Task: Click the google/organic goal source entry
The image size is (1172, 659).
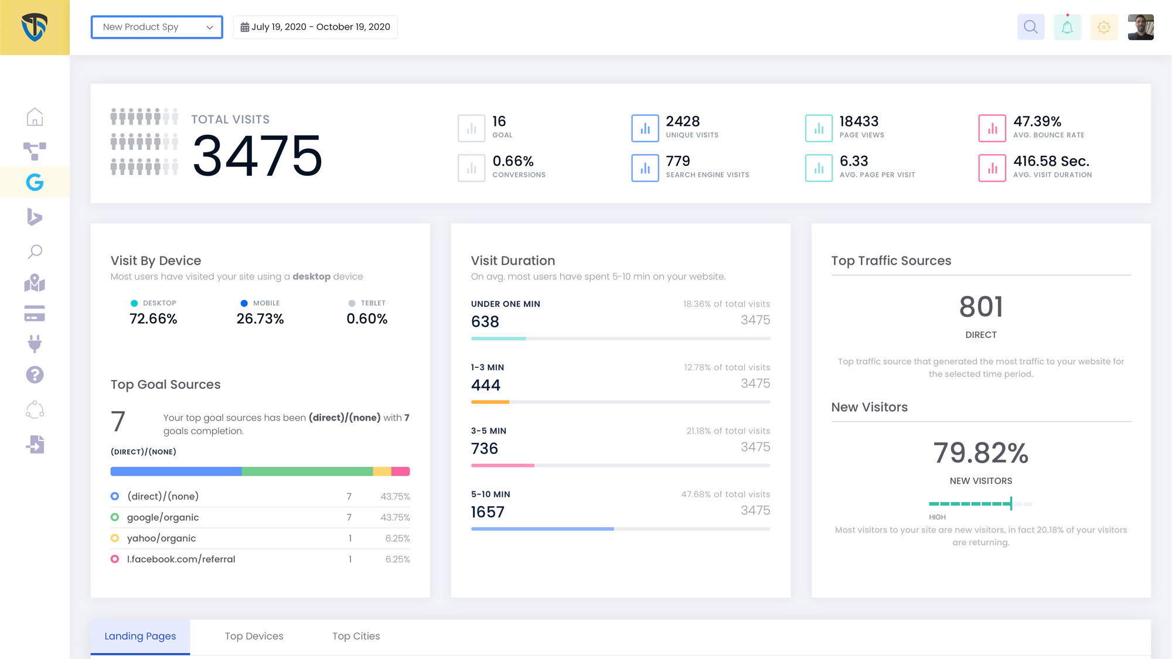Action: pyautogui.click(x=162, y=517)
